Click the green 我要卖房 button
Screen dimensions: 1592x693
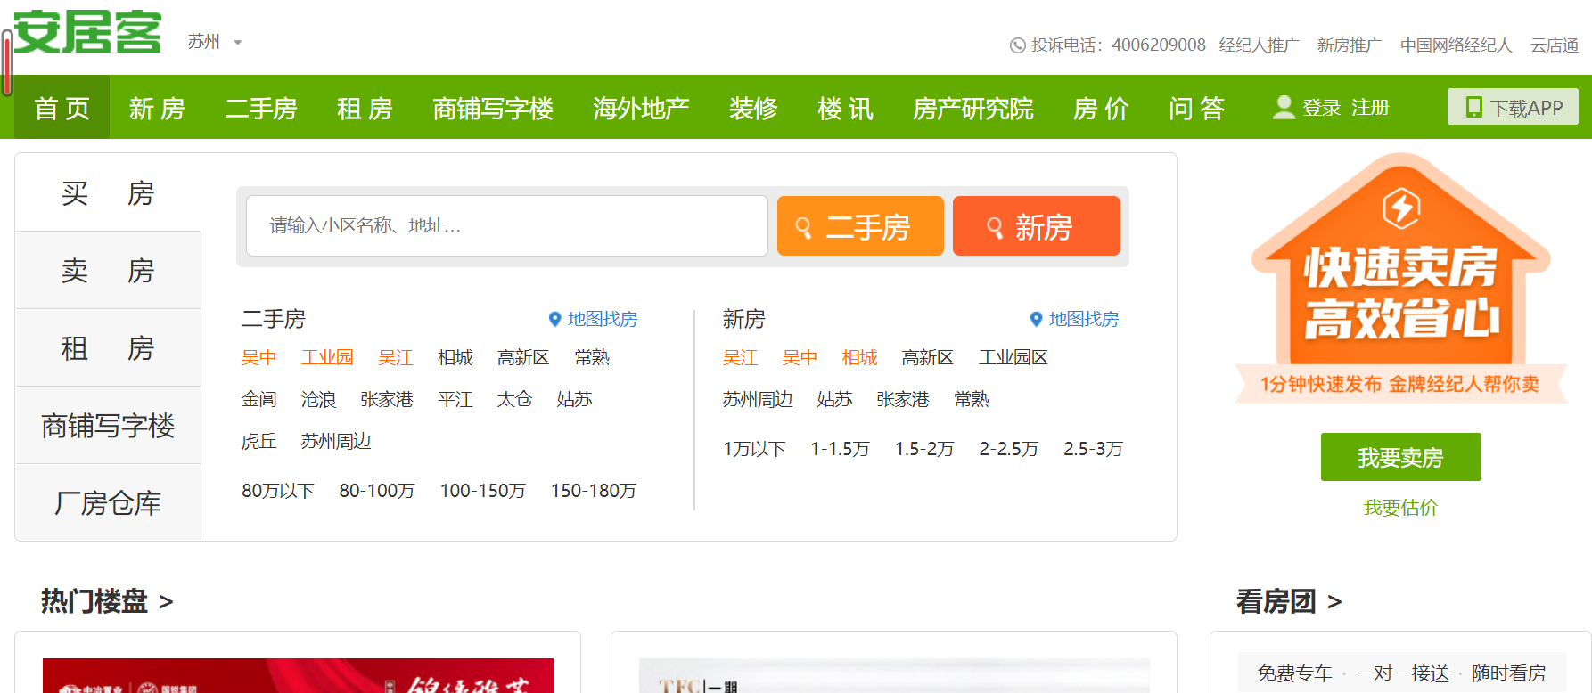1400,457
